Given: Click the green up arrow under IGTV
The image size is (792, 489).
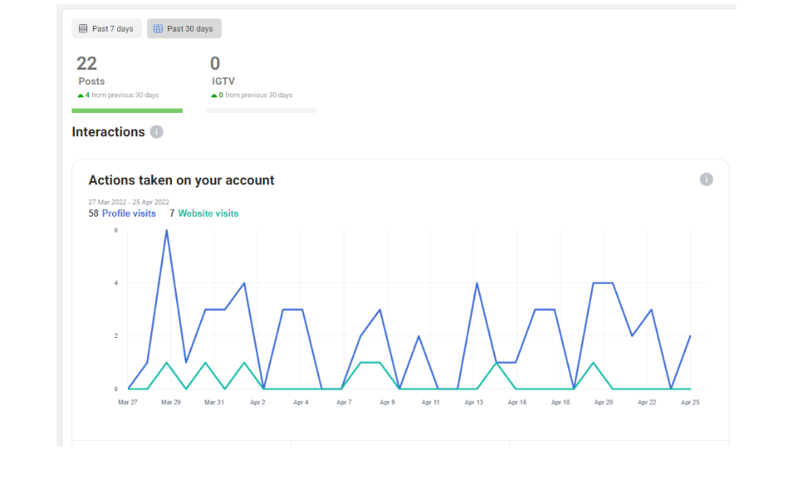Looking at the screenshot, I should (x=214, y=95).
